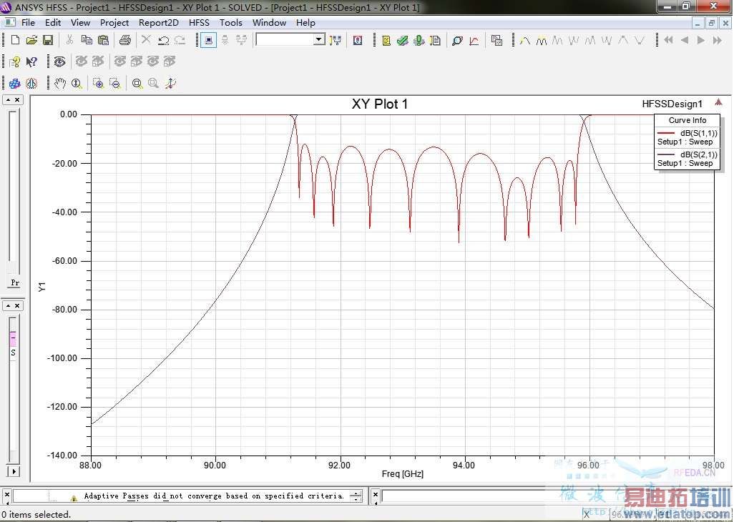Click the Pr tab in project panel
The image size is (734, 522).
(x=15, y=282)
